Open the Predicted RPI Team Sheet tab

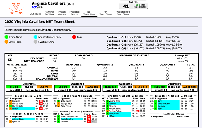coord(123,13)
